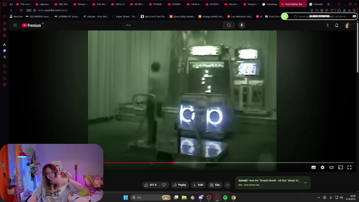Click the video progress bar scrubber
The width and height of the screenshot is (359, 202).
click(174, 163)
